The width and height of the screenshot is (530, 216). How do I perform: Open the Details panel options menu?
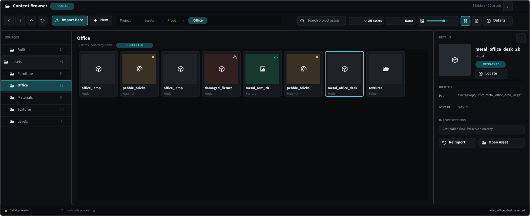[x=521, y=38]
